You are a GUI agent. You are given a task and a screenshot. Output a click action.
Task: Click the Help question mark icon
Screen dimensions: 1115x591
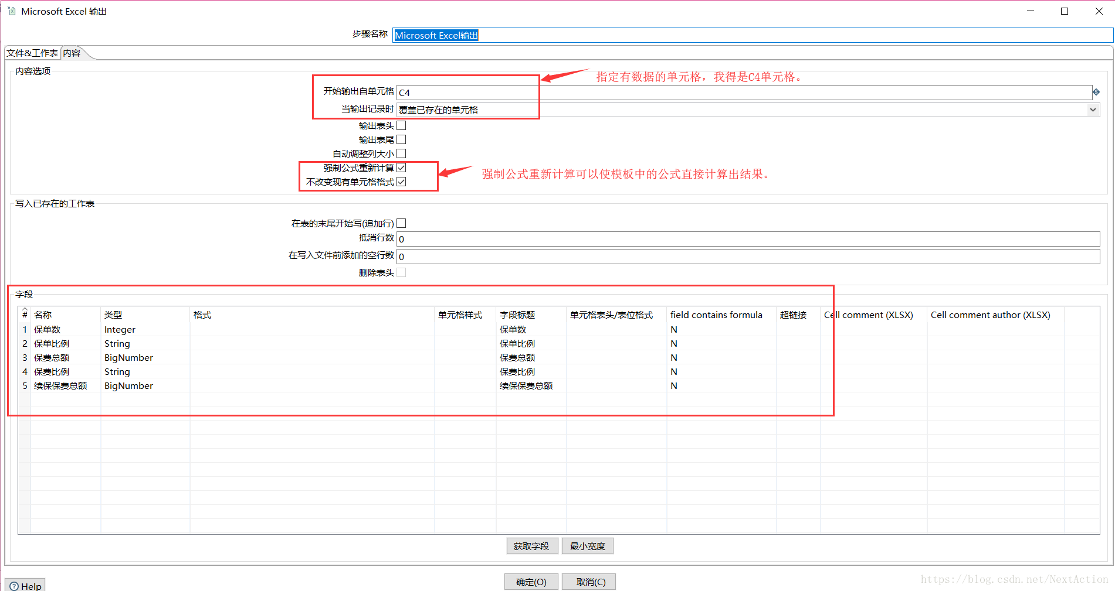(14, 586)
